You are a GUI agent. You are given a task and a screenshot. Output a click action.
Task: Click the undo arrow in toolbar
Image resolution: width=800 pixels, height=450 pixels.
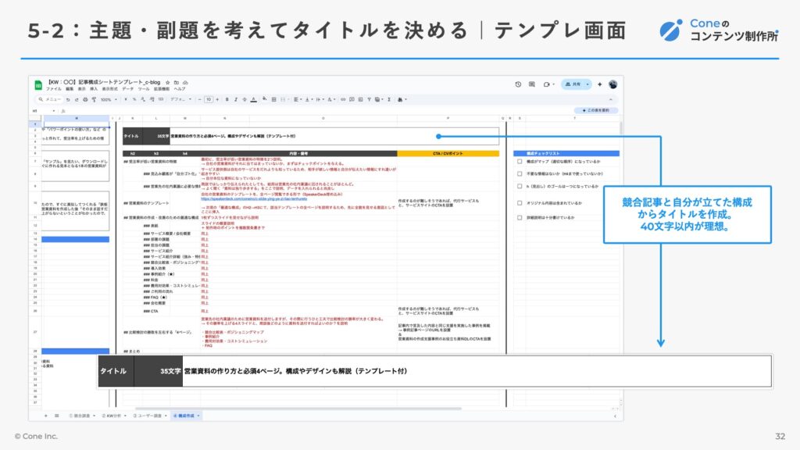click(68, 99)
